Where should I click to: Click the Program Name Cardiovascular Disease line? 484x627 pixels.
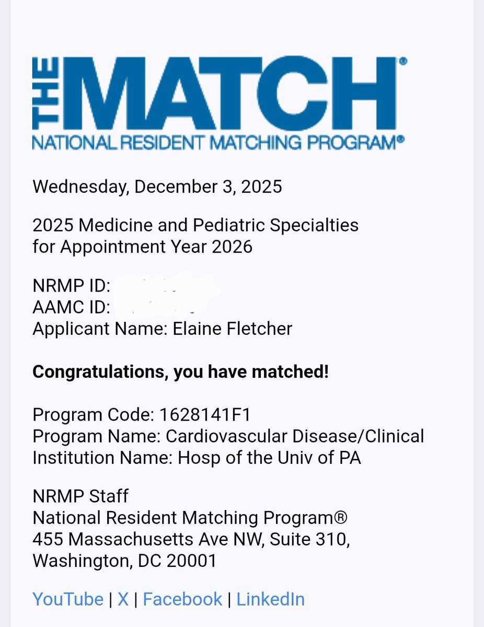(x=228, y=436)
